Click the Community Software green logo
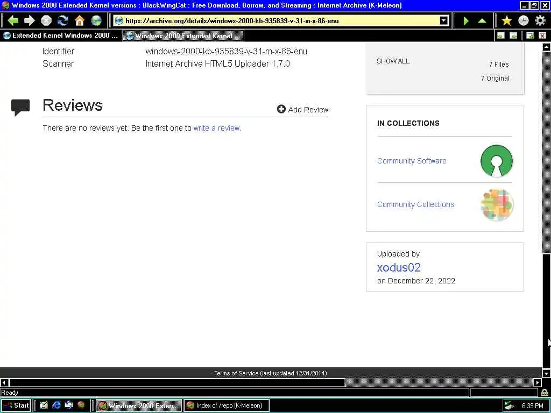The height and width of the screenshot is (413, 551). click(x=497, y=161)
